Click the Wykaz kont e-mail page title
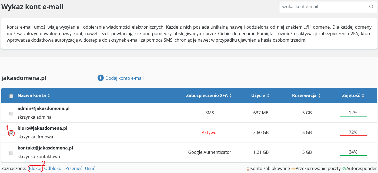This screenshot has width=378, height=173. (x=32, y=7)
